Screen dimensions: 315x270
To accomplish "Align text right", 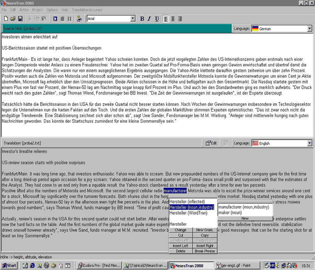I will coord(180,19).
